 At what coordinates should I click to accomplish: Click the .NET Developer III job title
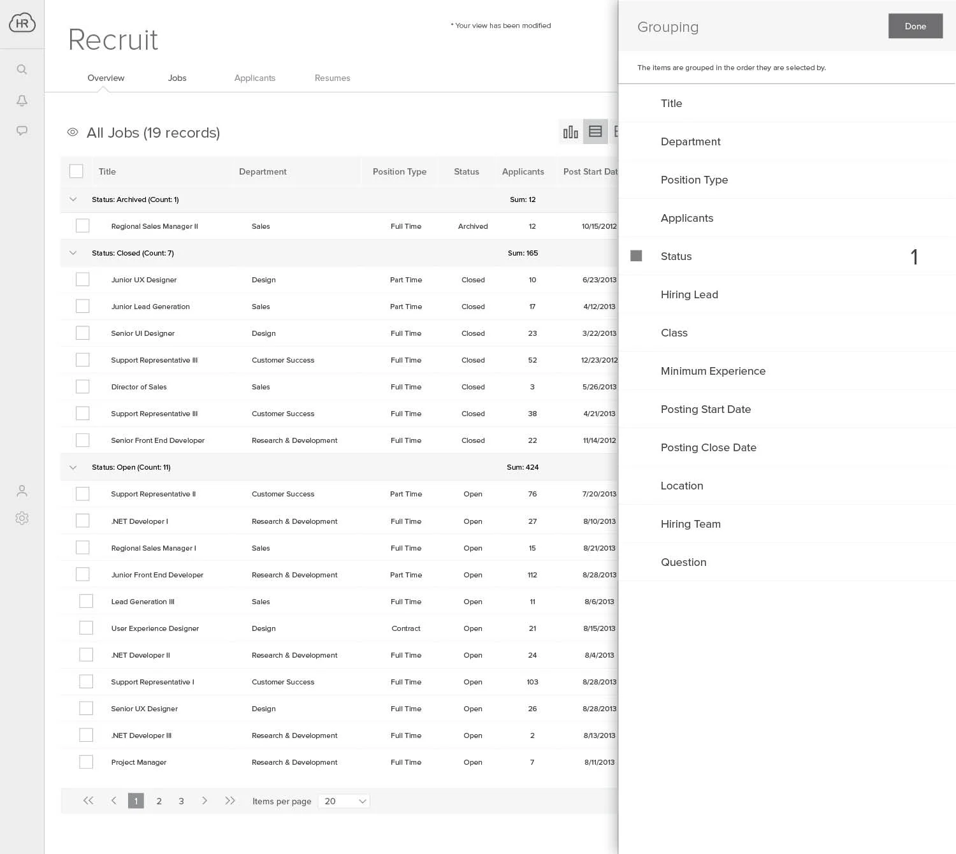(141, 735)
